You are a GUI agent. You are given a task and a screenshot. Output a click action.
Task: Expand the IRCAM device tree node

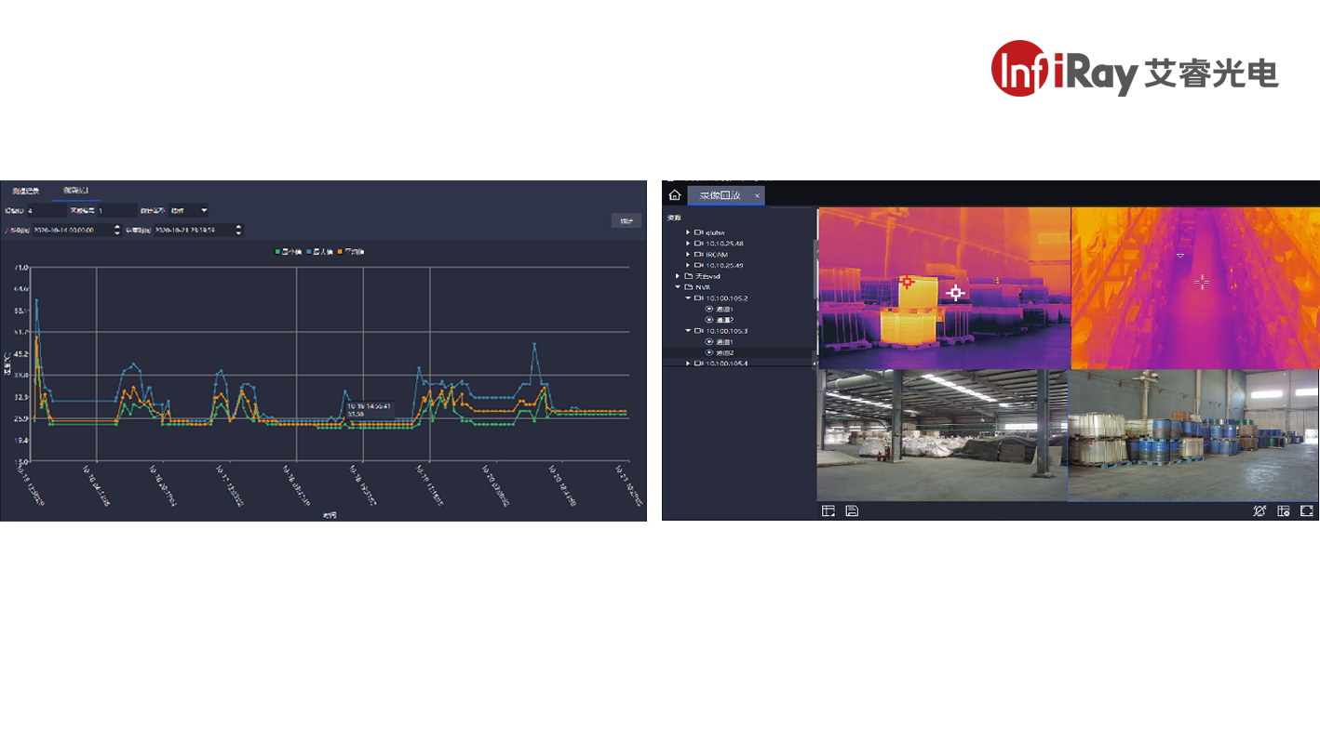click(689, 254)
